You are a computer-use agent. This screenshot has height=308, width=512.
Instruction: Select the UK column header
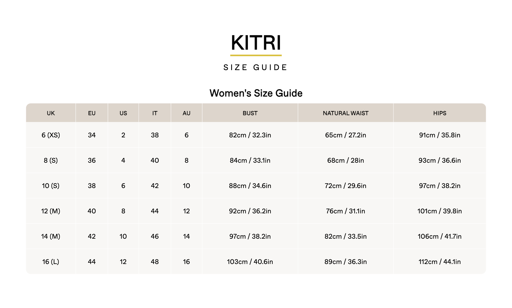click(51, 113)
